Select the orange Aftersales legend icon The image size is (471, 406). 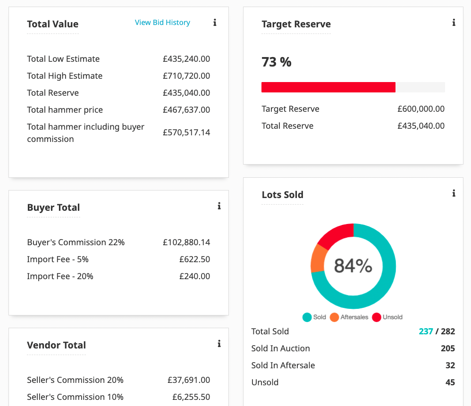pyautogui.click(x=335, y=317)
